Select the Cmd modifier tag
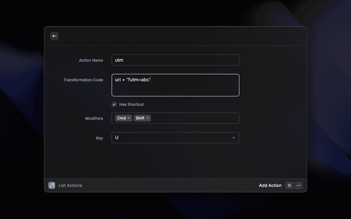351x219 pixels. 121,118
